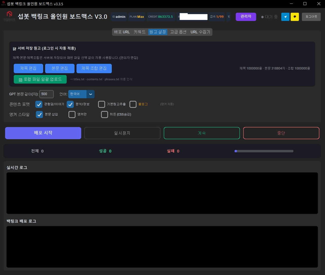Click the 접속 1/99 badge
The width and height of the screenshot is (325, 275).
click(x=217, y=17)
